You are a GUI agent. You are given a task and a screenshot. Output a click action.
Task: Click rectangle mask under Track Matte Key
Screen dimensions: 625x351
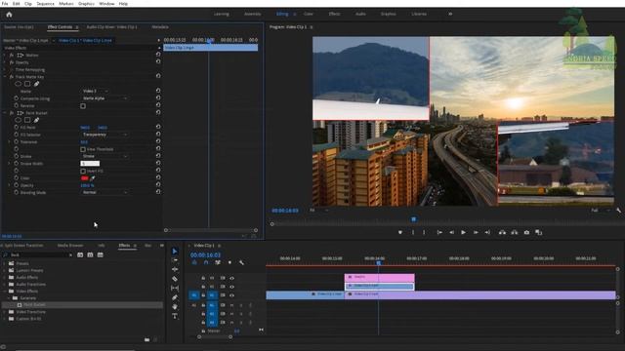(27, 84)
